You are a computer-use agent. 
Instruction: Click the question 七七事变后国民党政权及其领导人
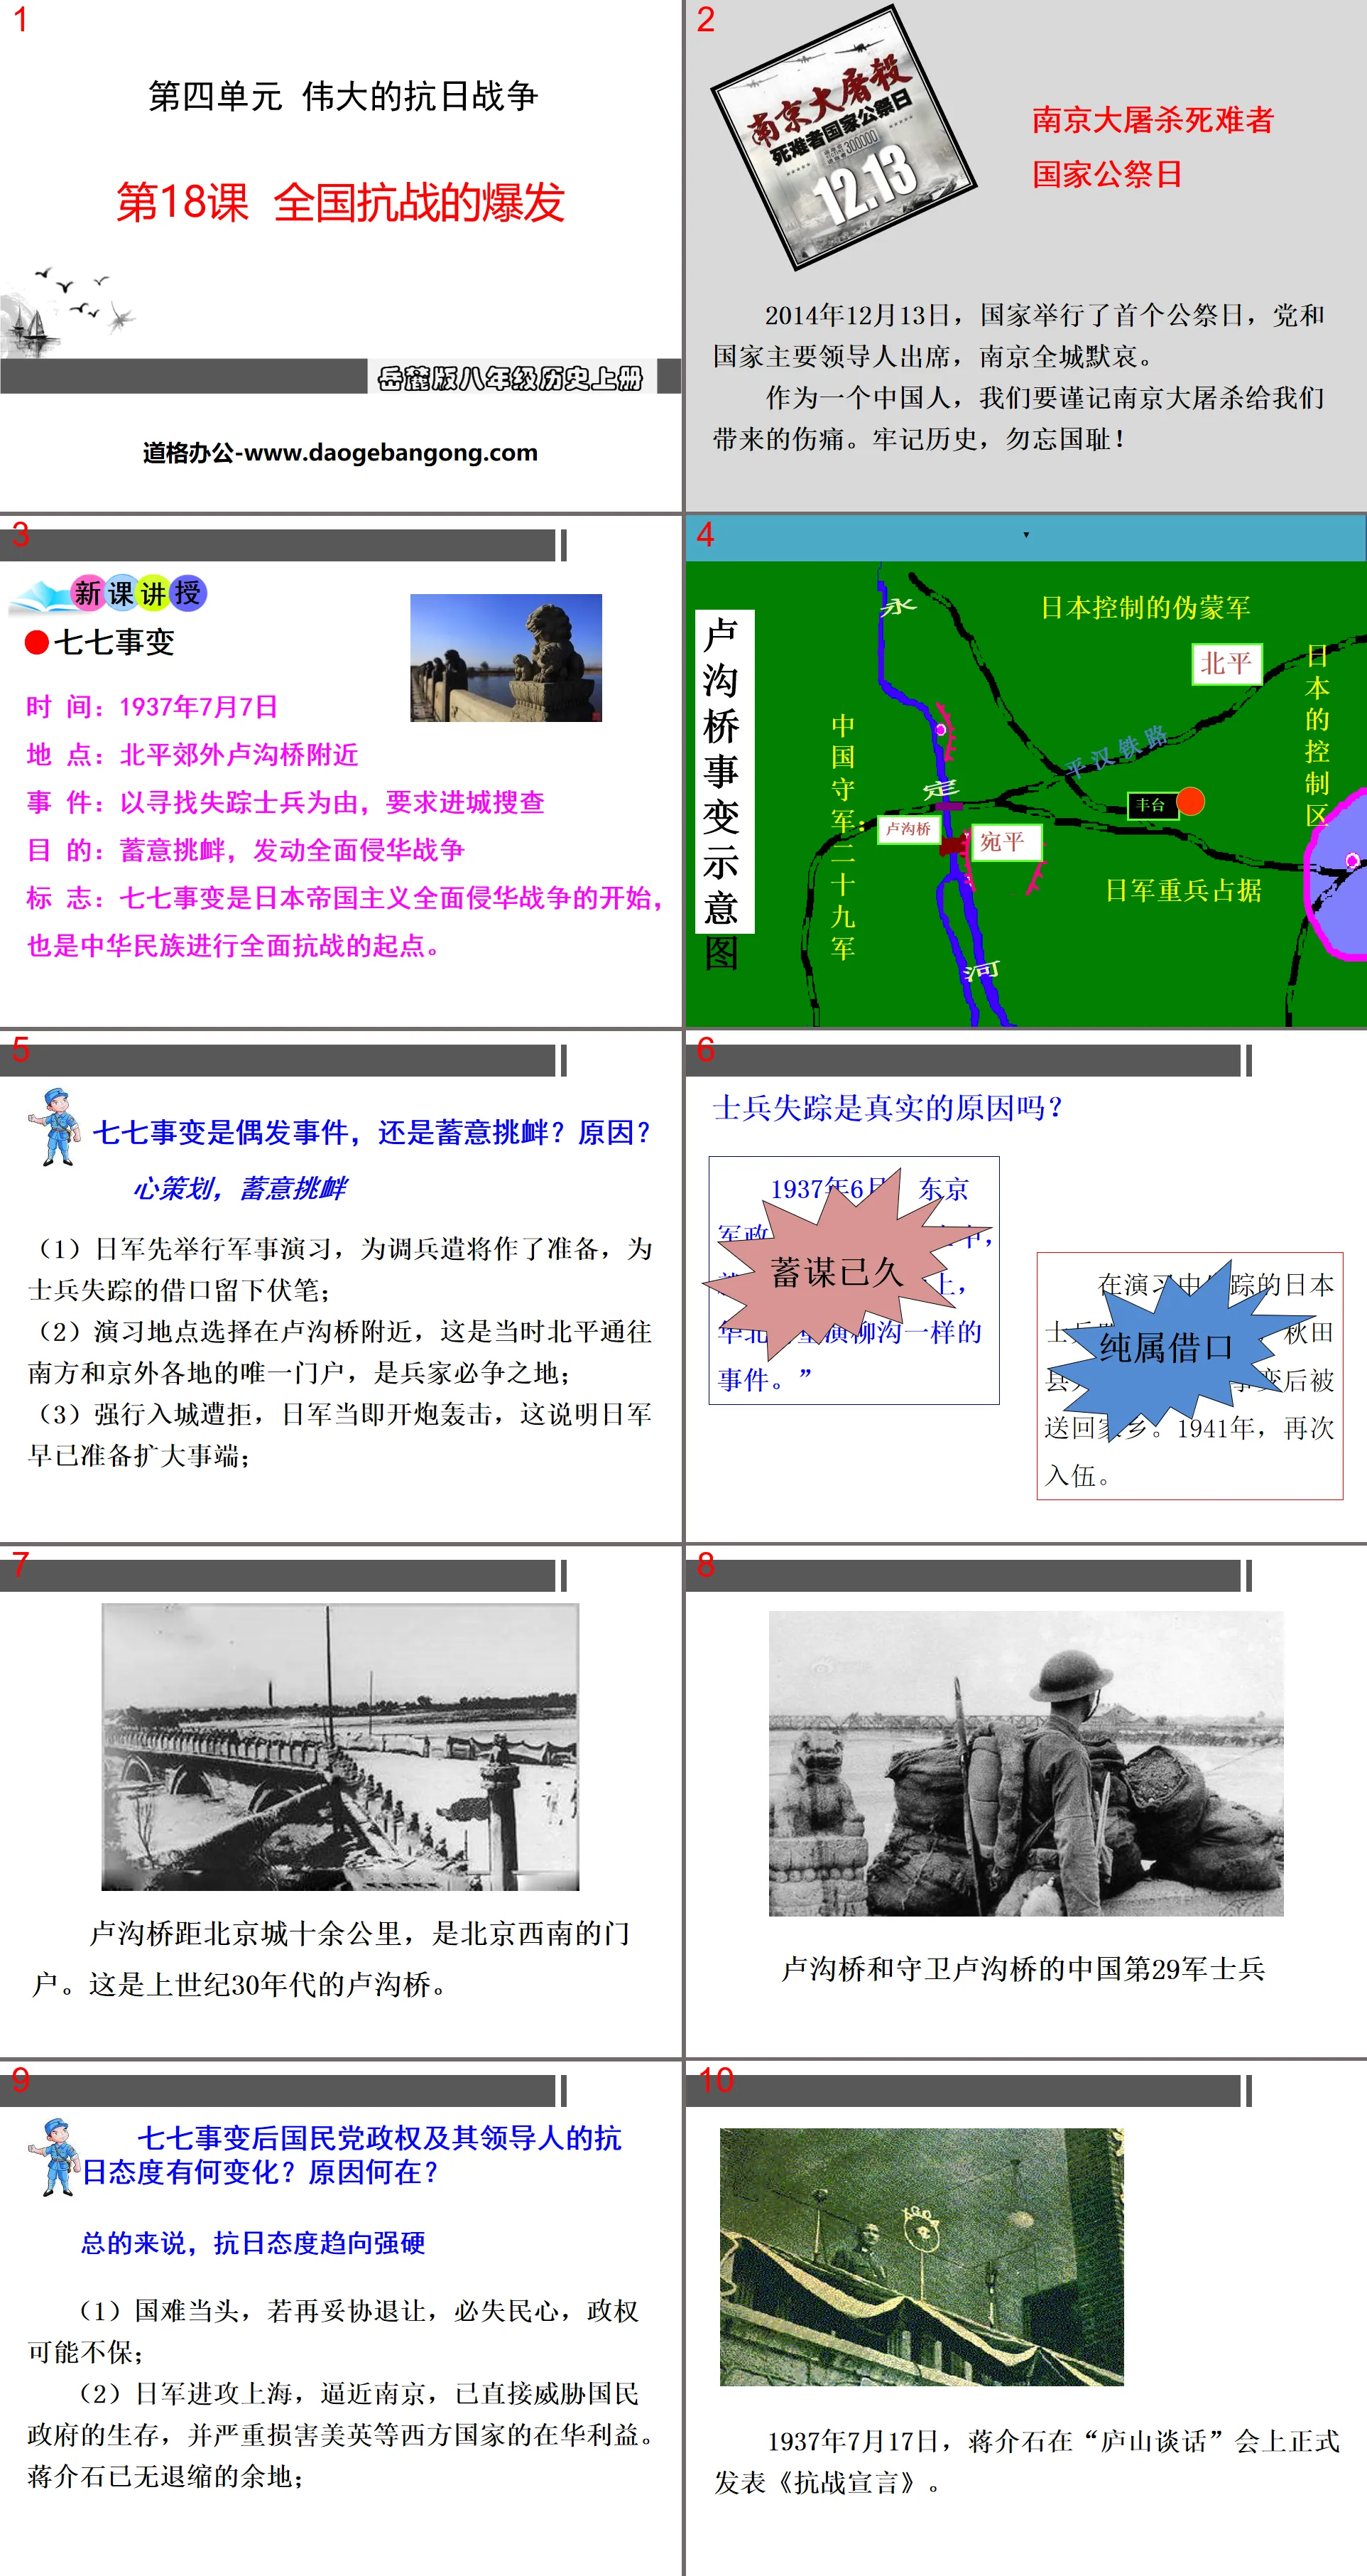(351, 2155)
